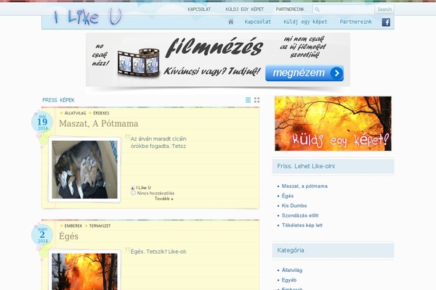Open PARTNEREINK in the top menu
Screen dimensions: 436x290
point(290,9)
